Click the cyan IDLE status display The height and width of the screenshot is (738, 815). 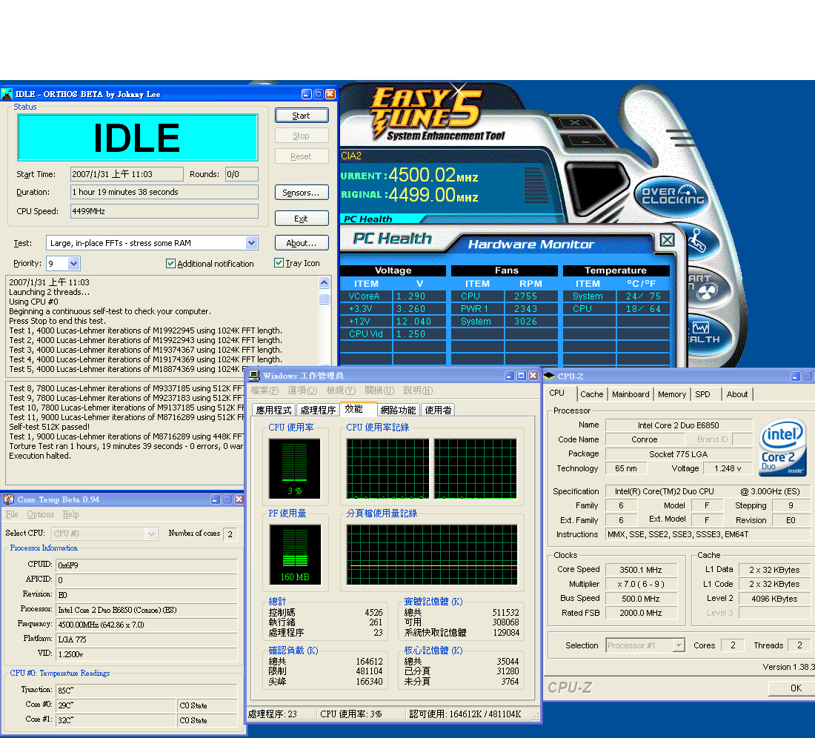click(x=138, y=137)
